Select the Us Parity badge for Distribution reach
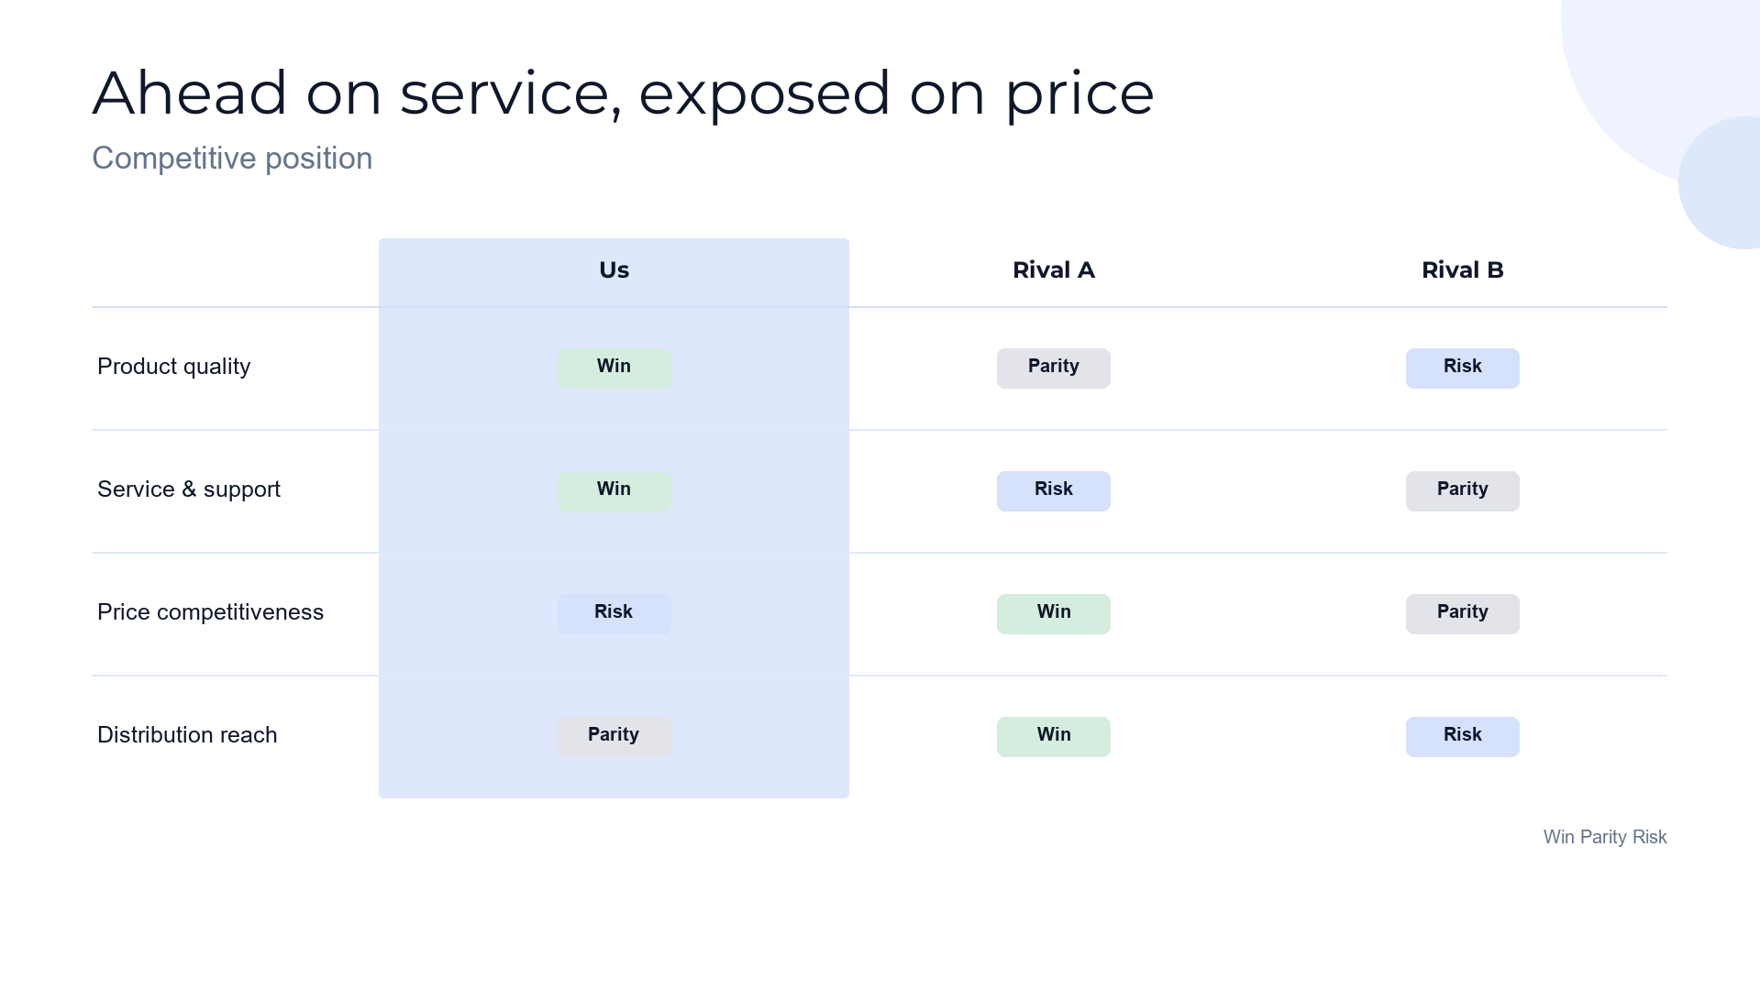Image resolution: width=1760 pixels, height=990 pixels. [614, 736]
